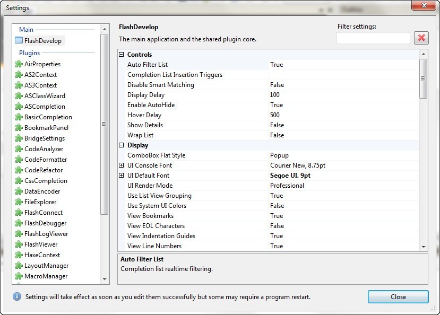Collapse the Display category
Viewport: 440px width, 315px height.
[x=121, y=145]
